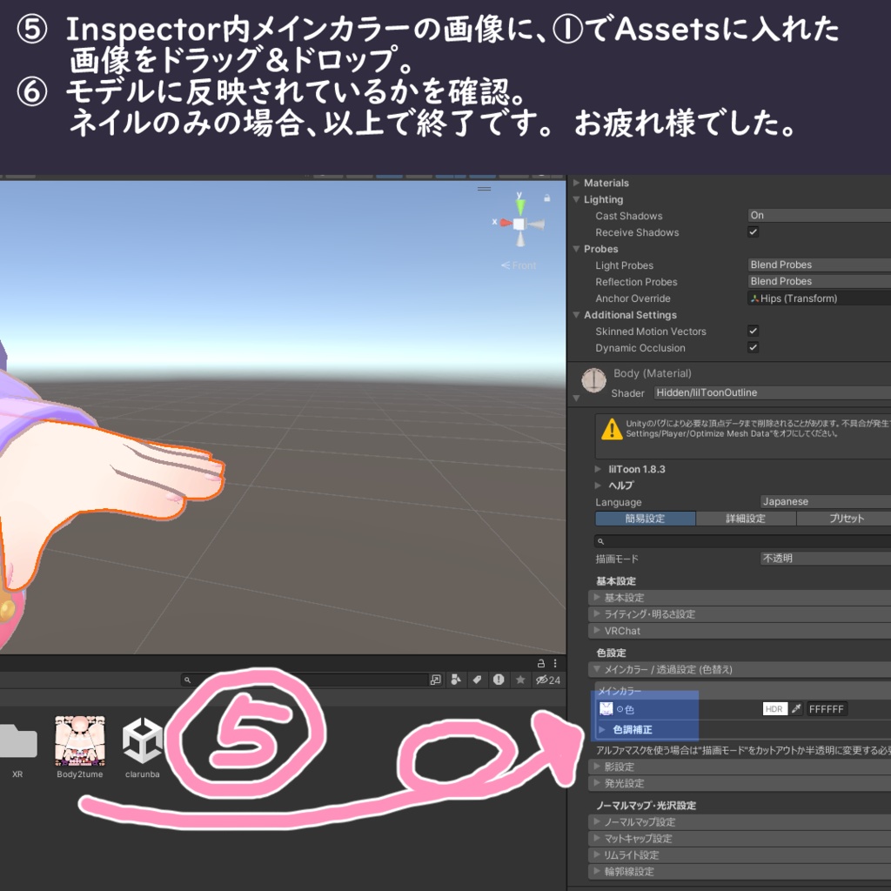Select the clarunba Unity asset
This screenshot has height=891, width=891.
click(142, 747)
